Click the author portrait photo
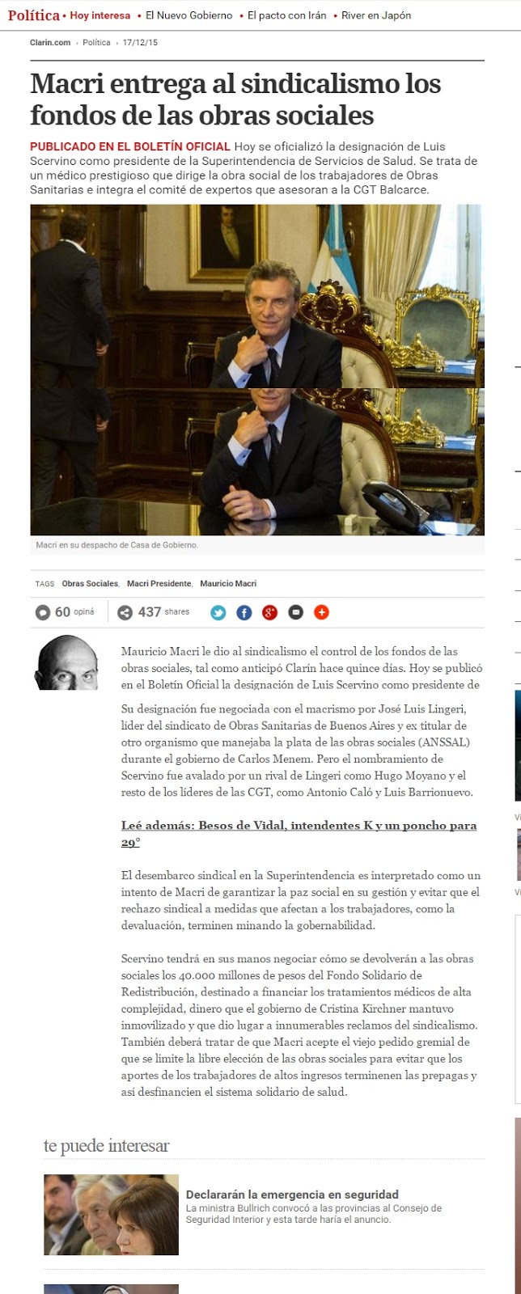The height and width of the screenshot is (1294, 521). pos(66,662)
